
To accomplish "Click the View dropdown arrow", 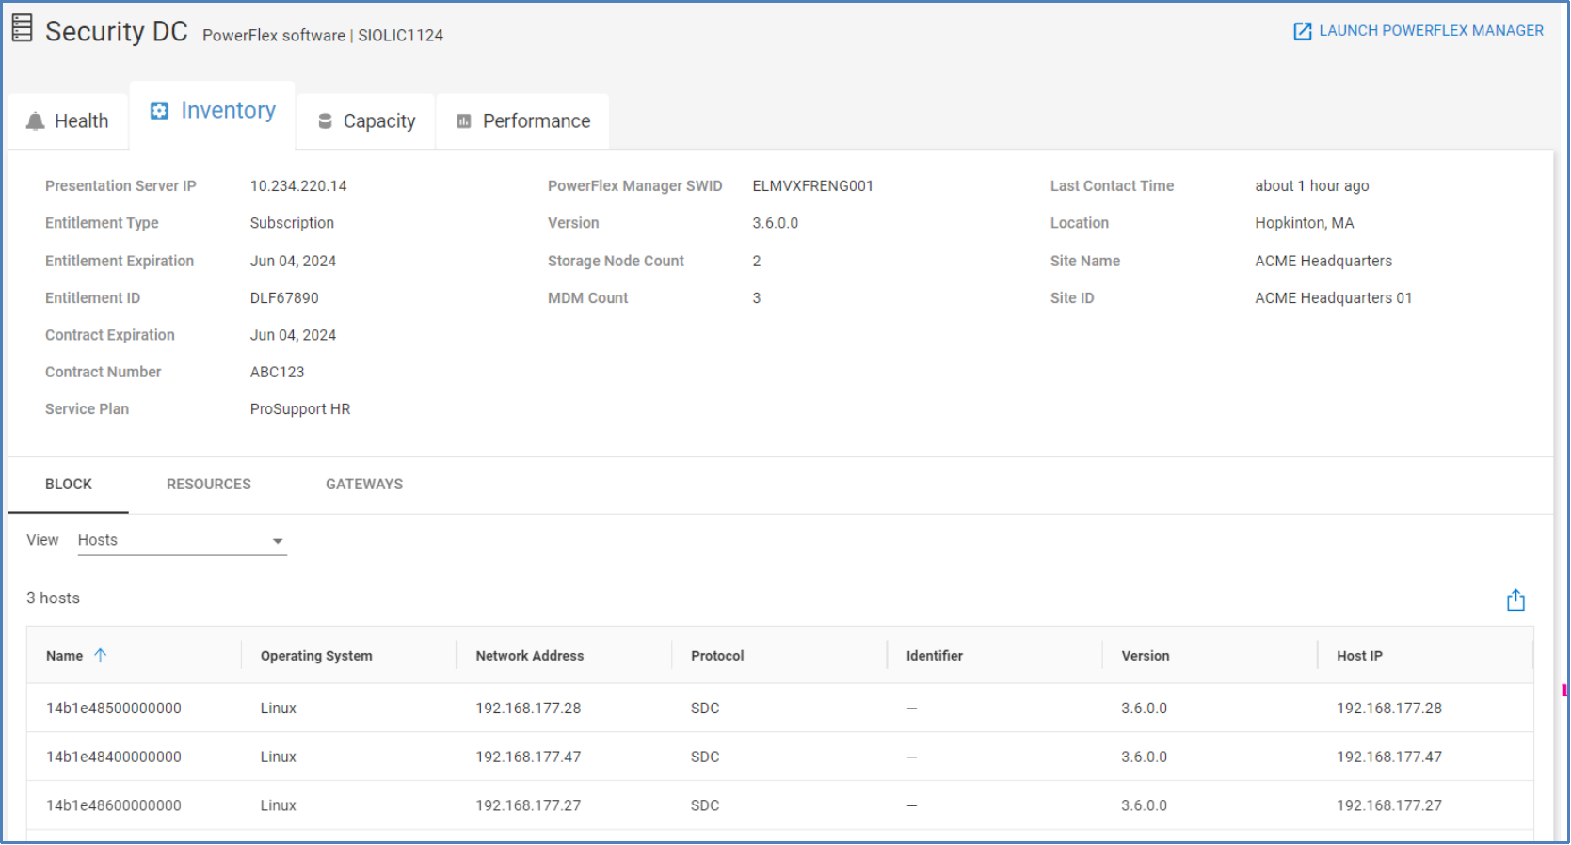I will (278, 541).
